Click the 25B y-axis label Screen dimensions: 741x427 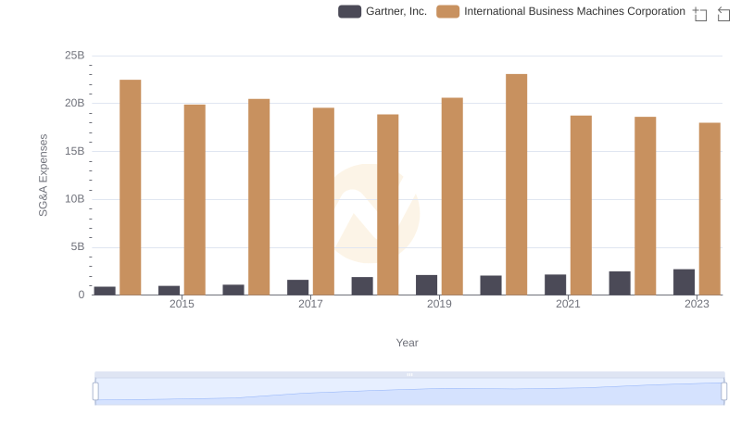pyautogui.click(x=75, y=56)
